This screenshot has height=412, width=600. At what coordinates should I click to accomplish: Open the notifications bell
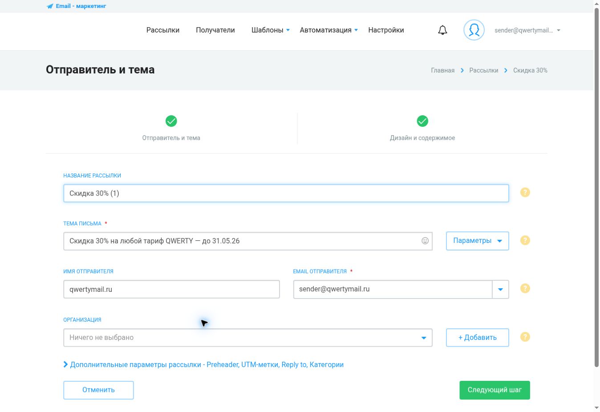pyautogui.click(x=442, y=30)
